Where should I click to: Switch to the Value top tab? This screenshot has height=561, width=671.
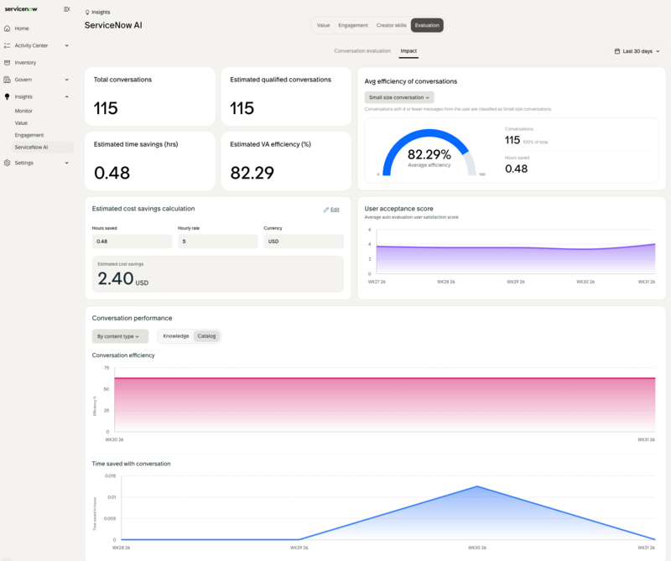point(323,25)
